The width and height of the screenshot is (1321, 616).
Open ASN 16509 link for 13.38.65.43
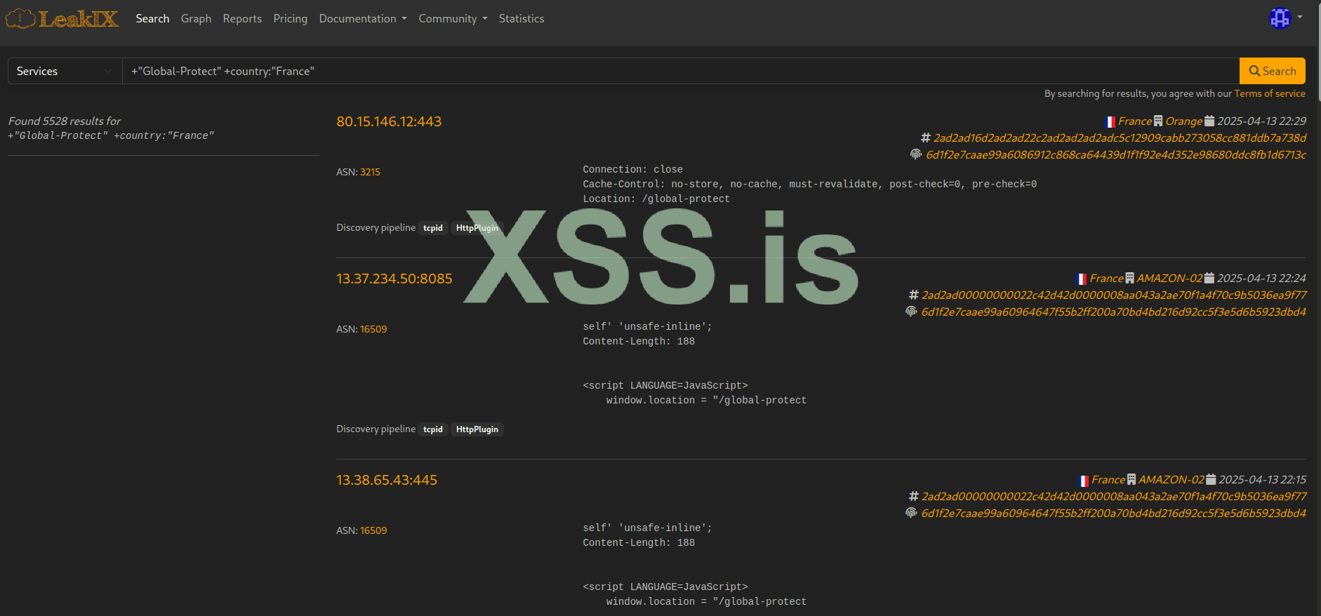pyautogui.click(x=373, y=530)
